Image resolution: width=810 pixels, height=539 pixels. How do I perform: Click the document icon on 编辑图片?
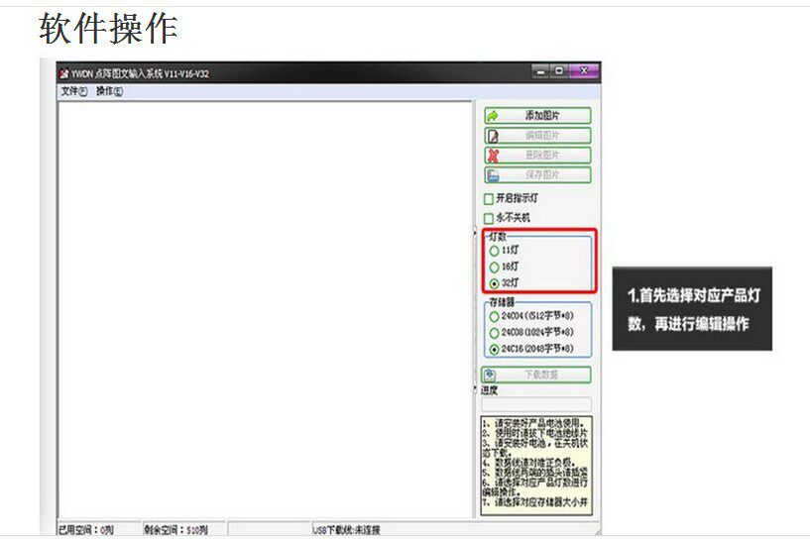(493, 136)
